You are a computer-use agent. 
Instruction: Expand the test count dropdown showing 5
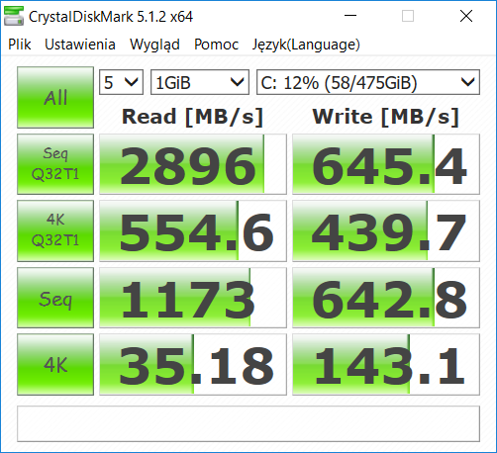click(x=121, y=82)
